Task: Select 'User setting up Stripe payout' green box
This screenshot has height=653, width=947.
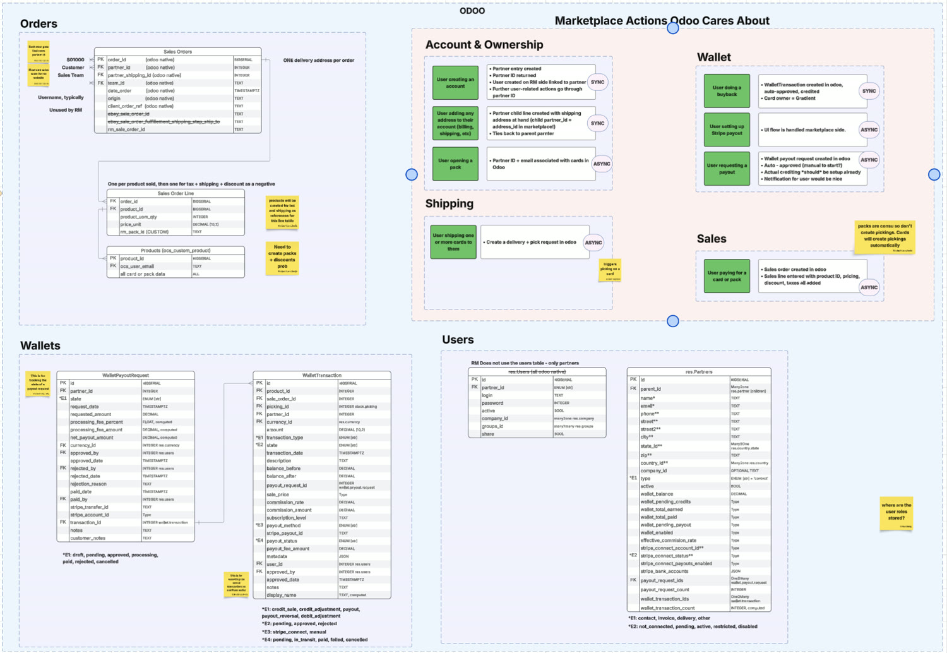Action: pos(727,129)
